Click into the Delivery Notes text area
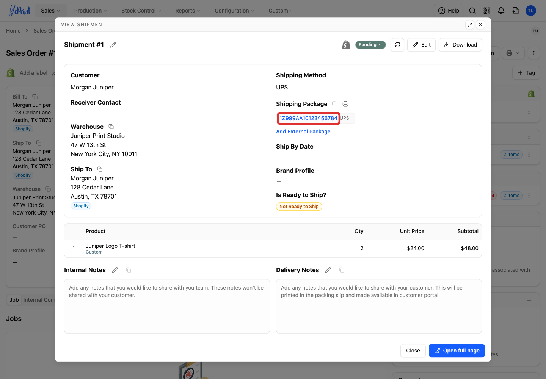Viewport: 546px width, 379px height. click(379, 306)
